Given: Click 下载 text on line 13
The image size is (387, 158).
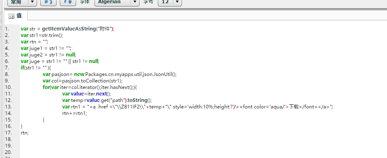Looking at the screenshot, I should [294, 107].
